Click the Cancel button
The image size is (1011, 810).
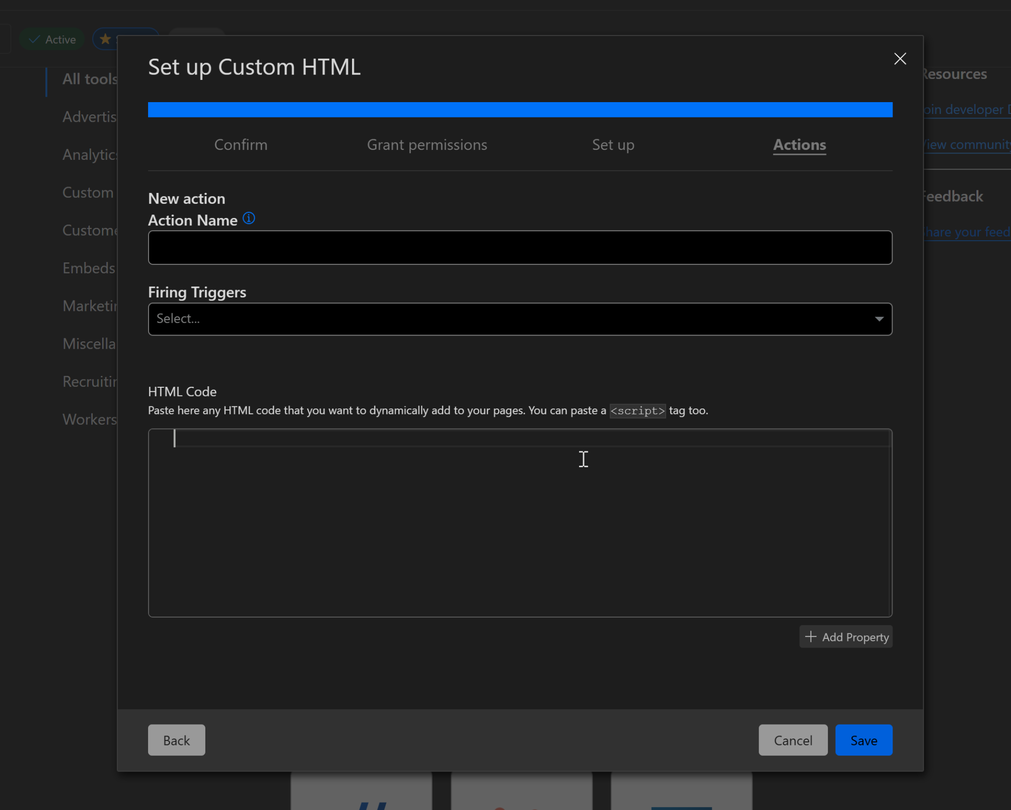pos(792,740)
